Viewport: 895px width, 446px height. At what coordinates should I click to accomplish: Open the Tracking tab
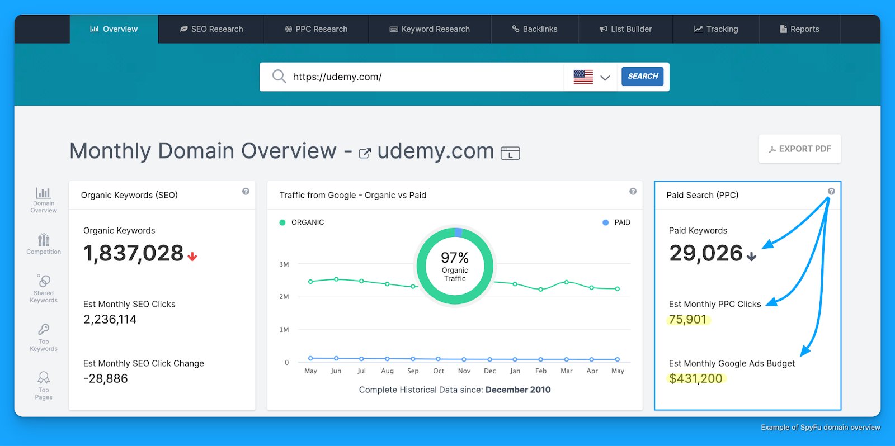(x=716, y=29)
